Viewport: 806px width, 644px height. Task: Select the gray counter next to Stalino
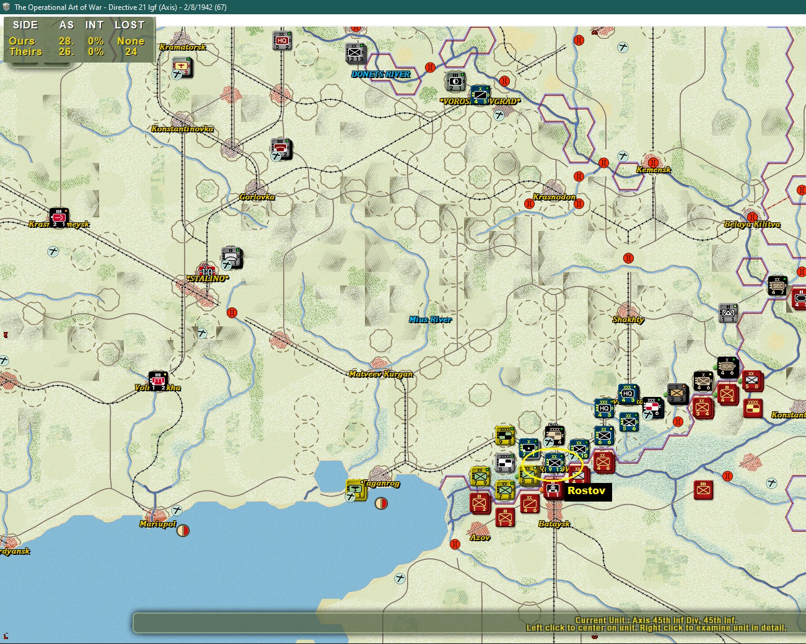pyautogui.click(x=232, y=257)
